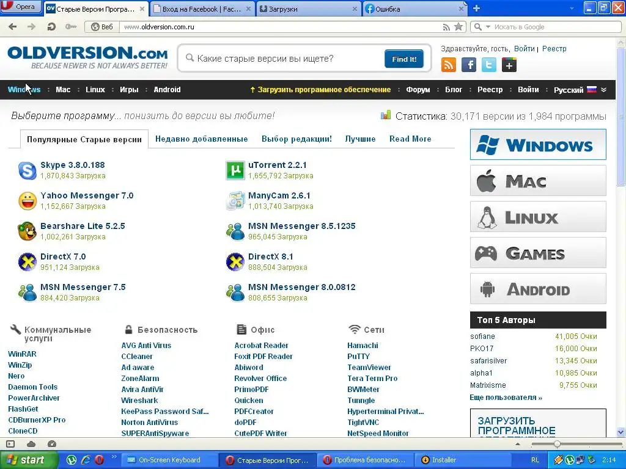Open the sofiane author link
This screenshot has width=626, height=469.
[482, 336]
